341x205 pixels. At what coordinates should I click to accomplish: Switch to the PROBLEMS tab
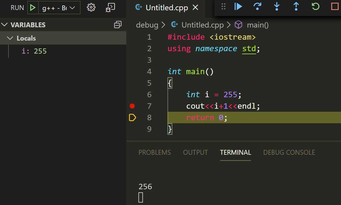154,152
